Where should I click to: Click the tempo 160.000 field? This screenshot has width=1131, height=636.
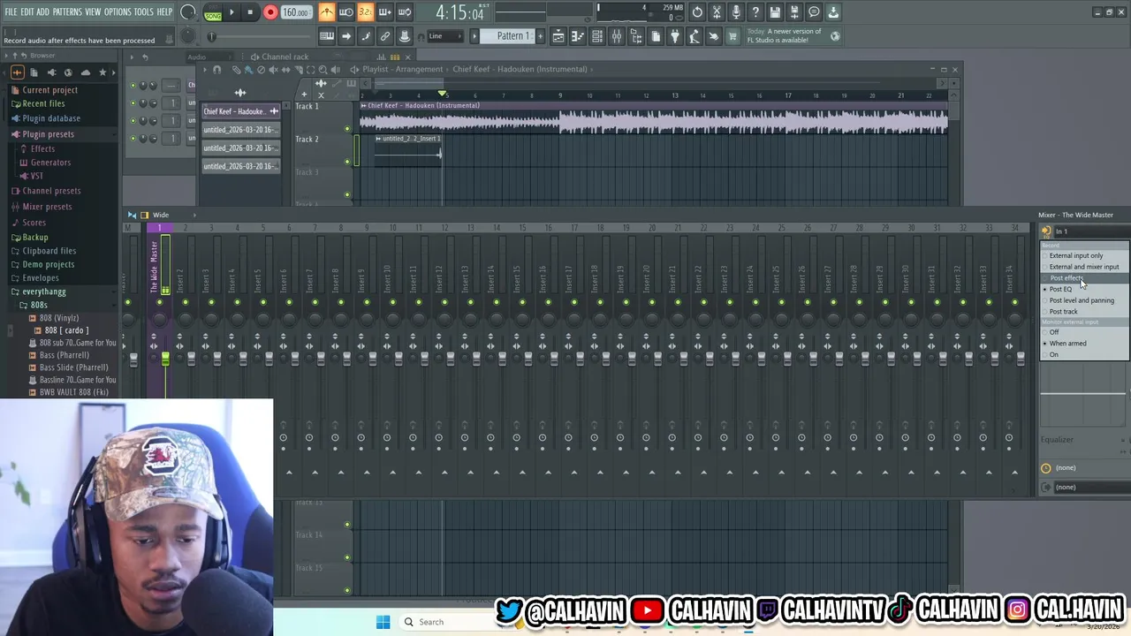click(x=296, y=12)
